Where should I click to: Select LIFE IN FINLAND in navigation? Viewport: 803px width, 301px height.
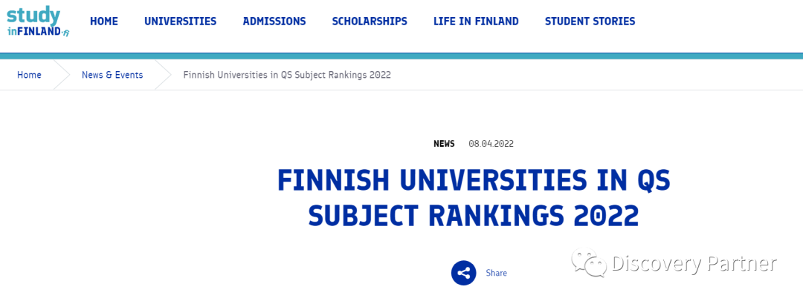coord(476,21)
